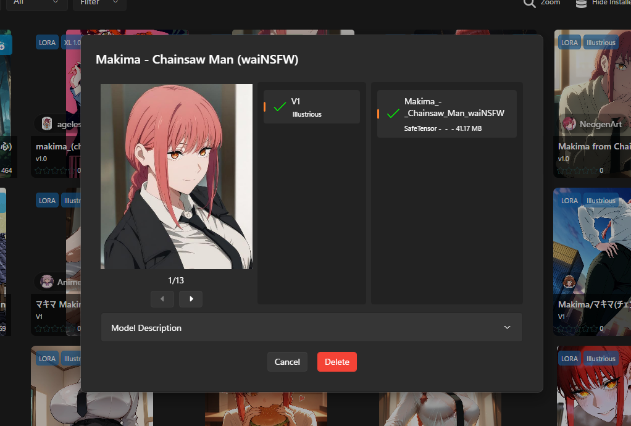Open Makima/マキマ model card thumbnail

(x=592, y=262)
